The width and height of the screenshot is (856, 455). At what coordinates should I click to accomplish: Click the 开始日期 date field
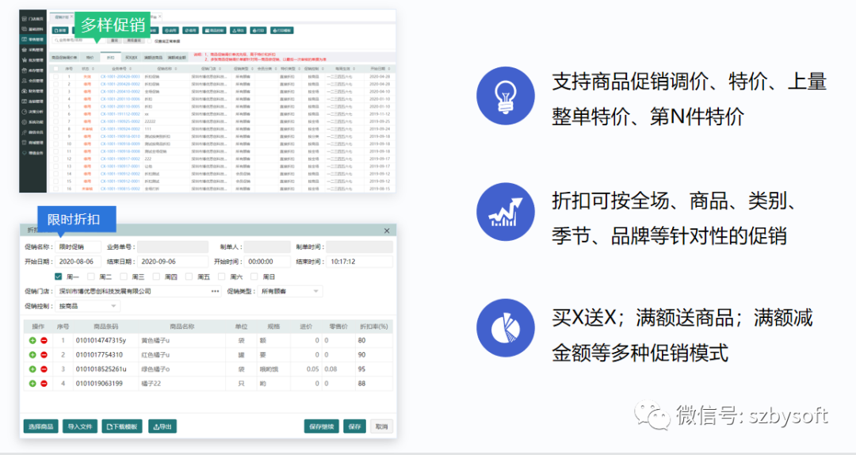78,262
